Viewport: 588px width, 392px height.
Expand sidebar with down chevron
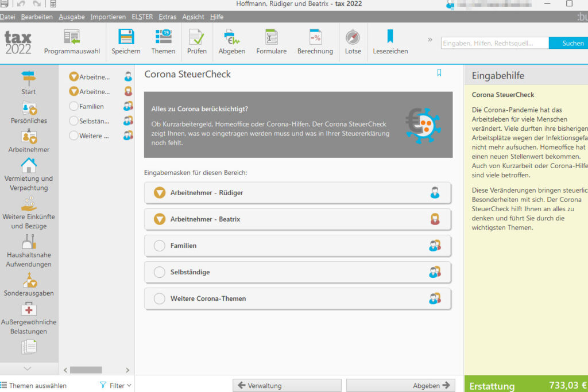[x=28, y=368]
